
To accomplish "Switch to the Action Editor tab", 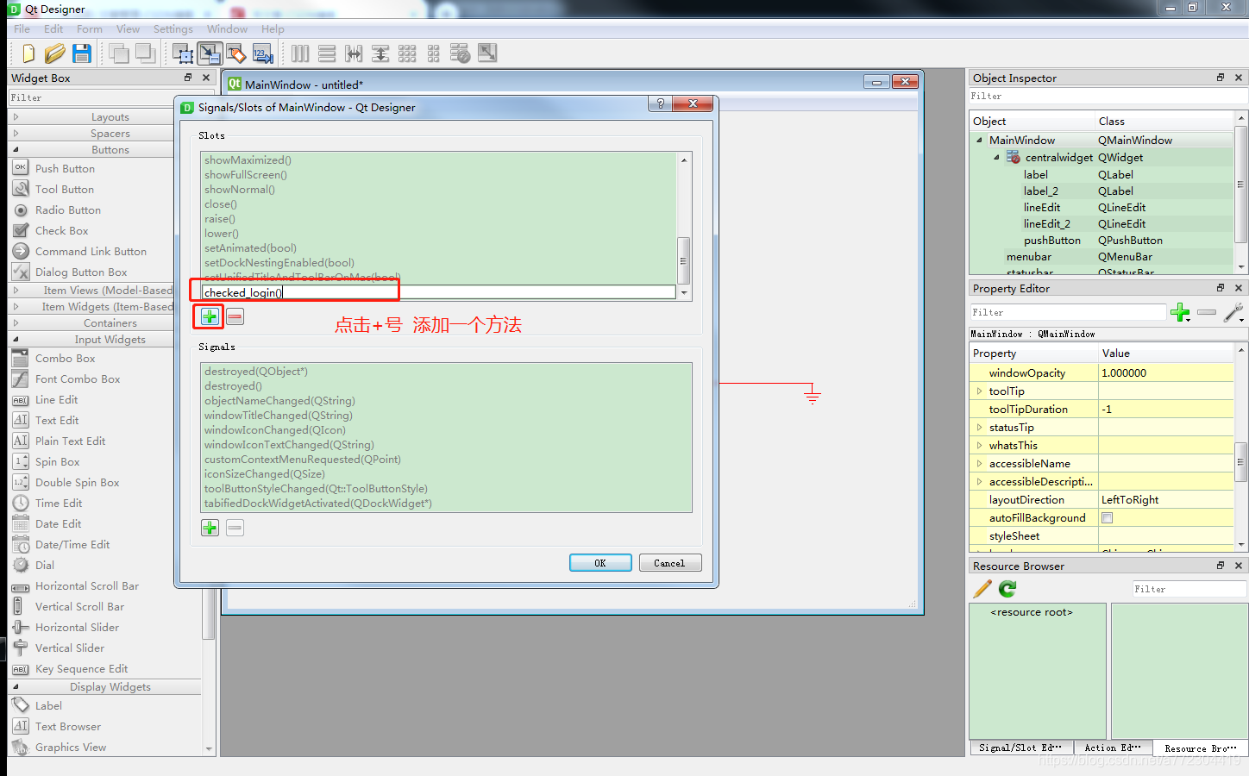I will click(x=1113, y=748).
